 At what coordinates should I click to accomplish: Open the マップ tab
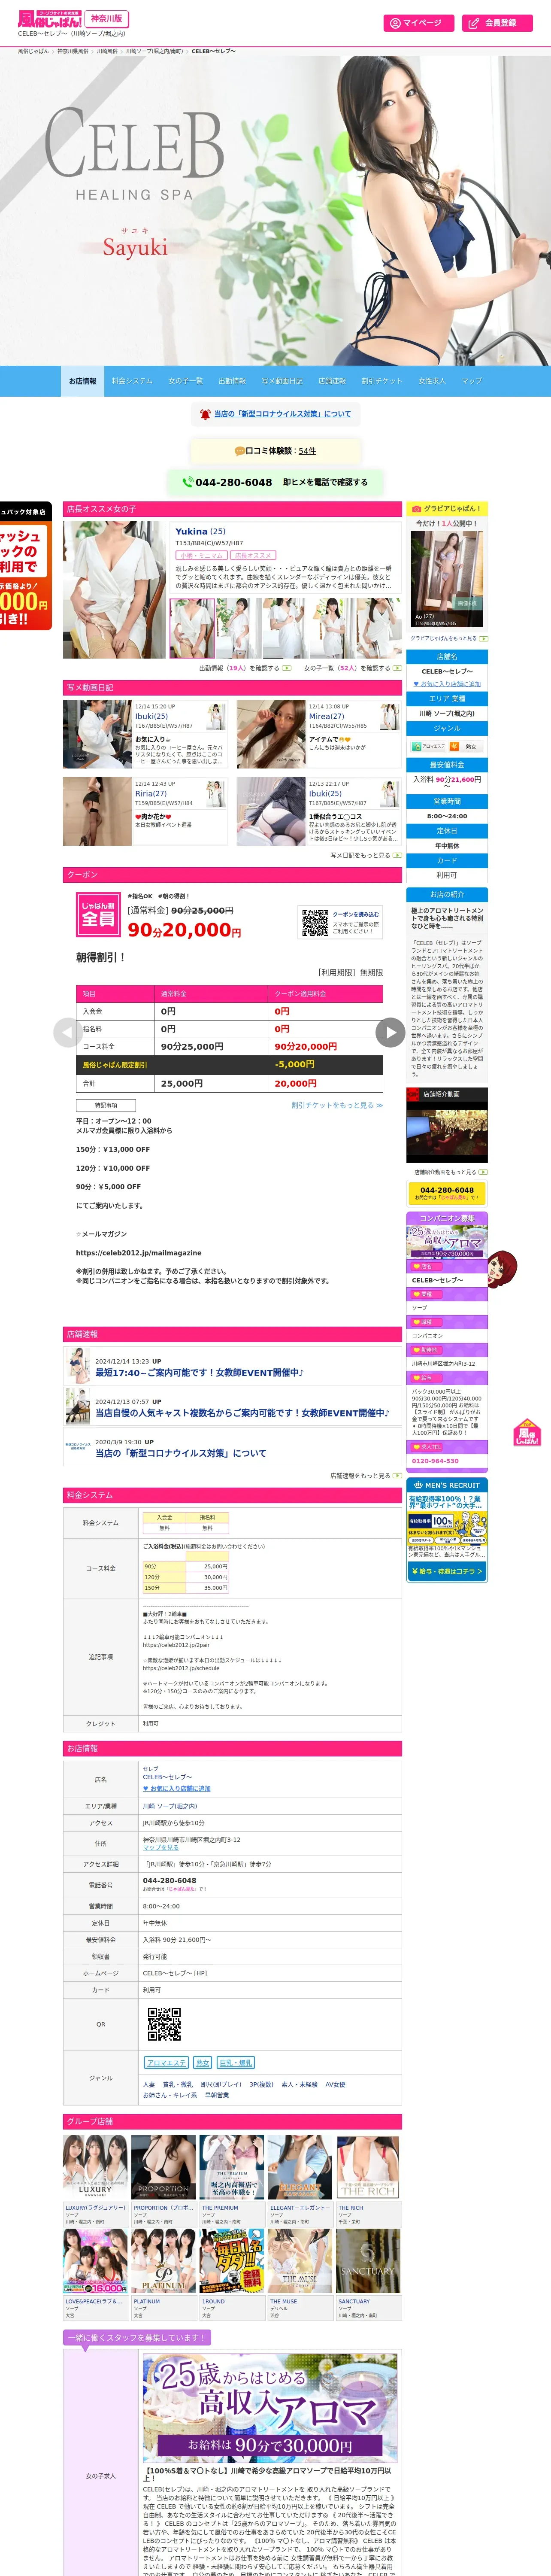[x=472, y=381]
